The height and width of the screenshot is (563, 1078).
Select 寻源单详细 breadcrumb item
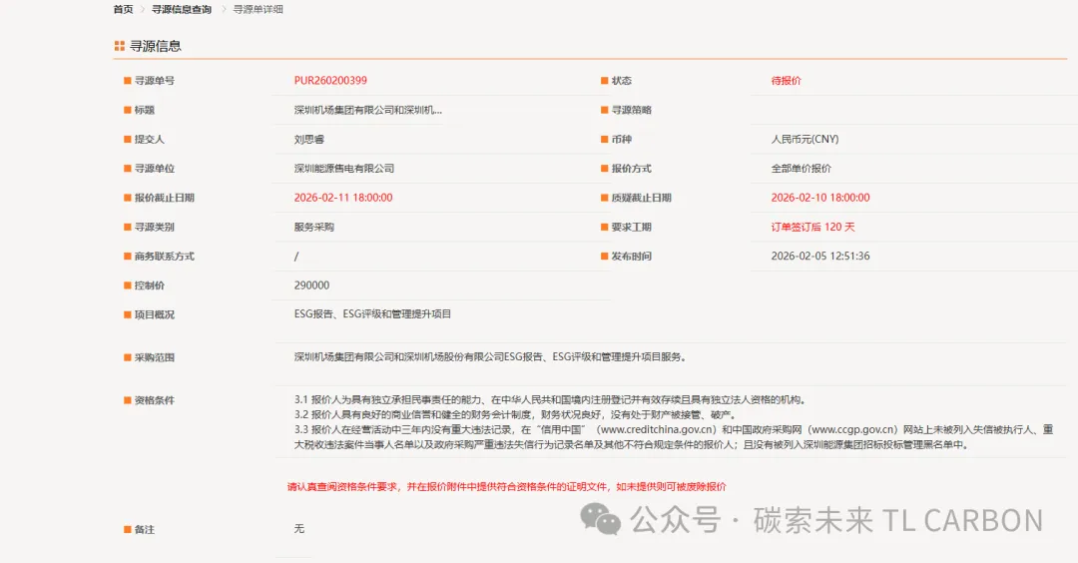[x=258, y=10]
